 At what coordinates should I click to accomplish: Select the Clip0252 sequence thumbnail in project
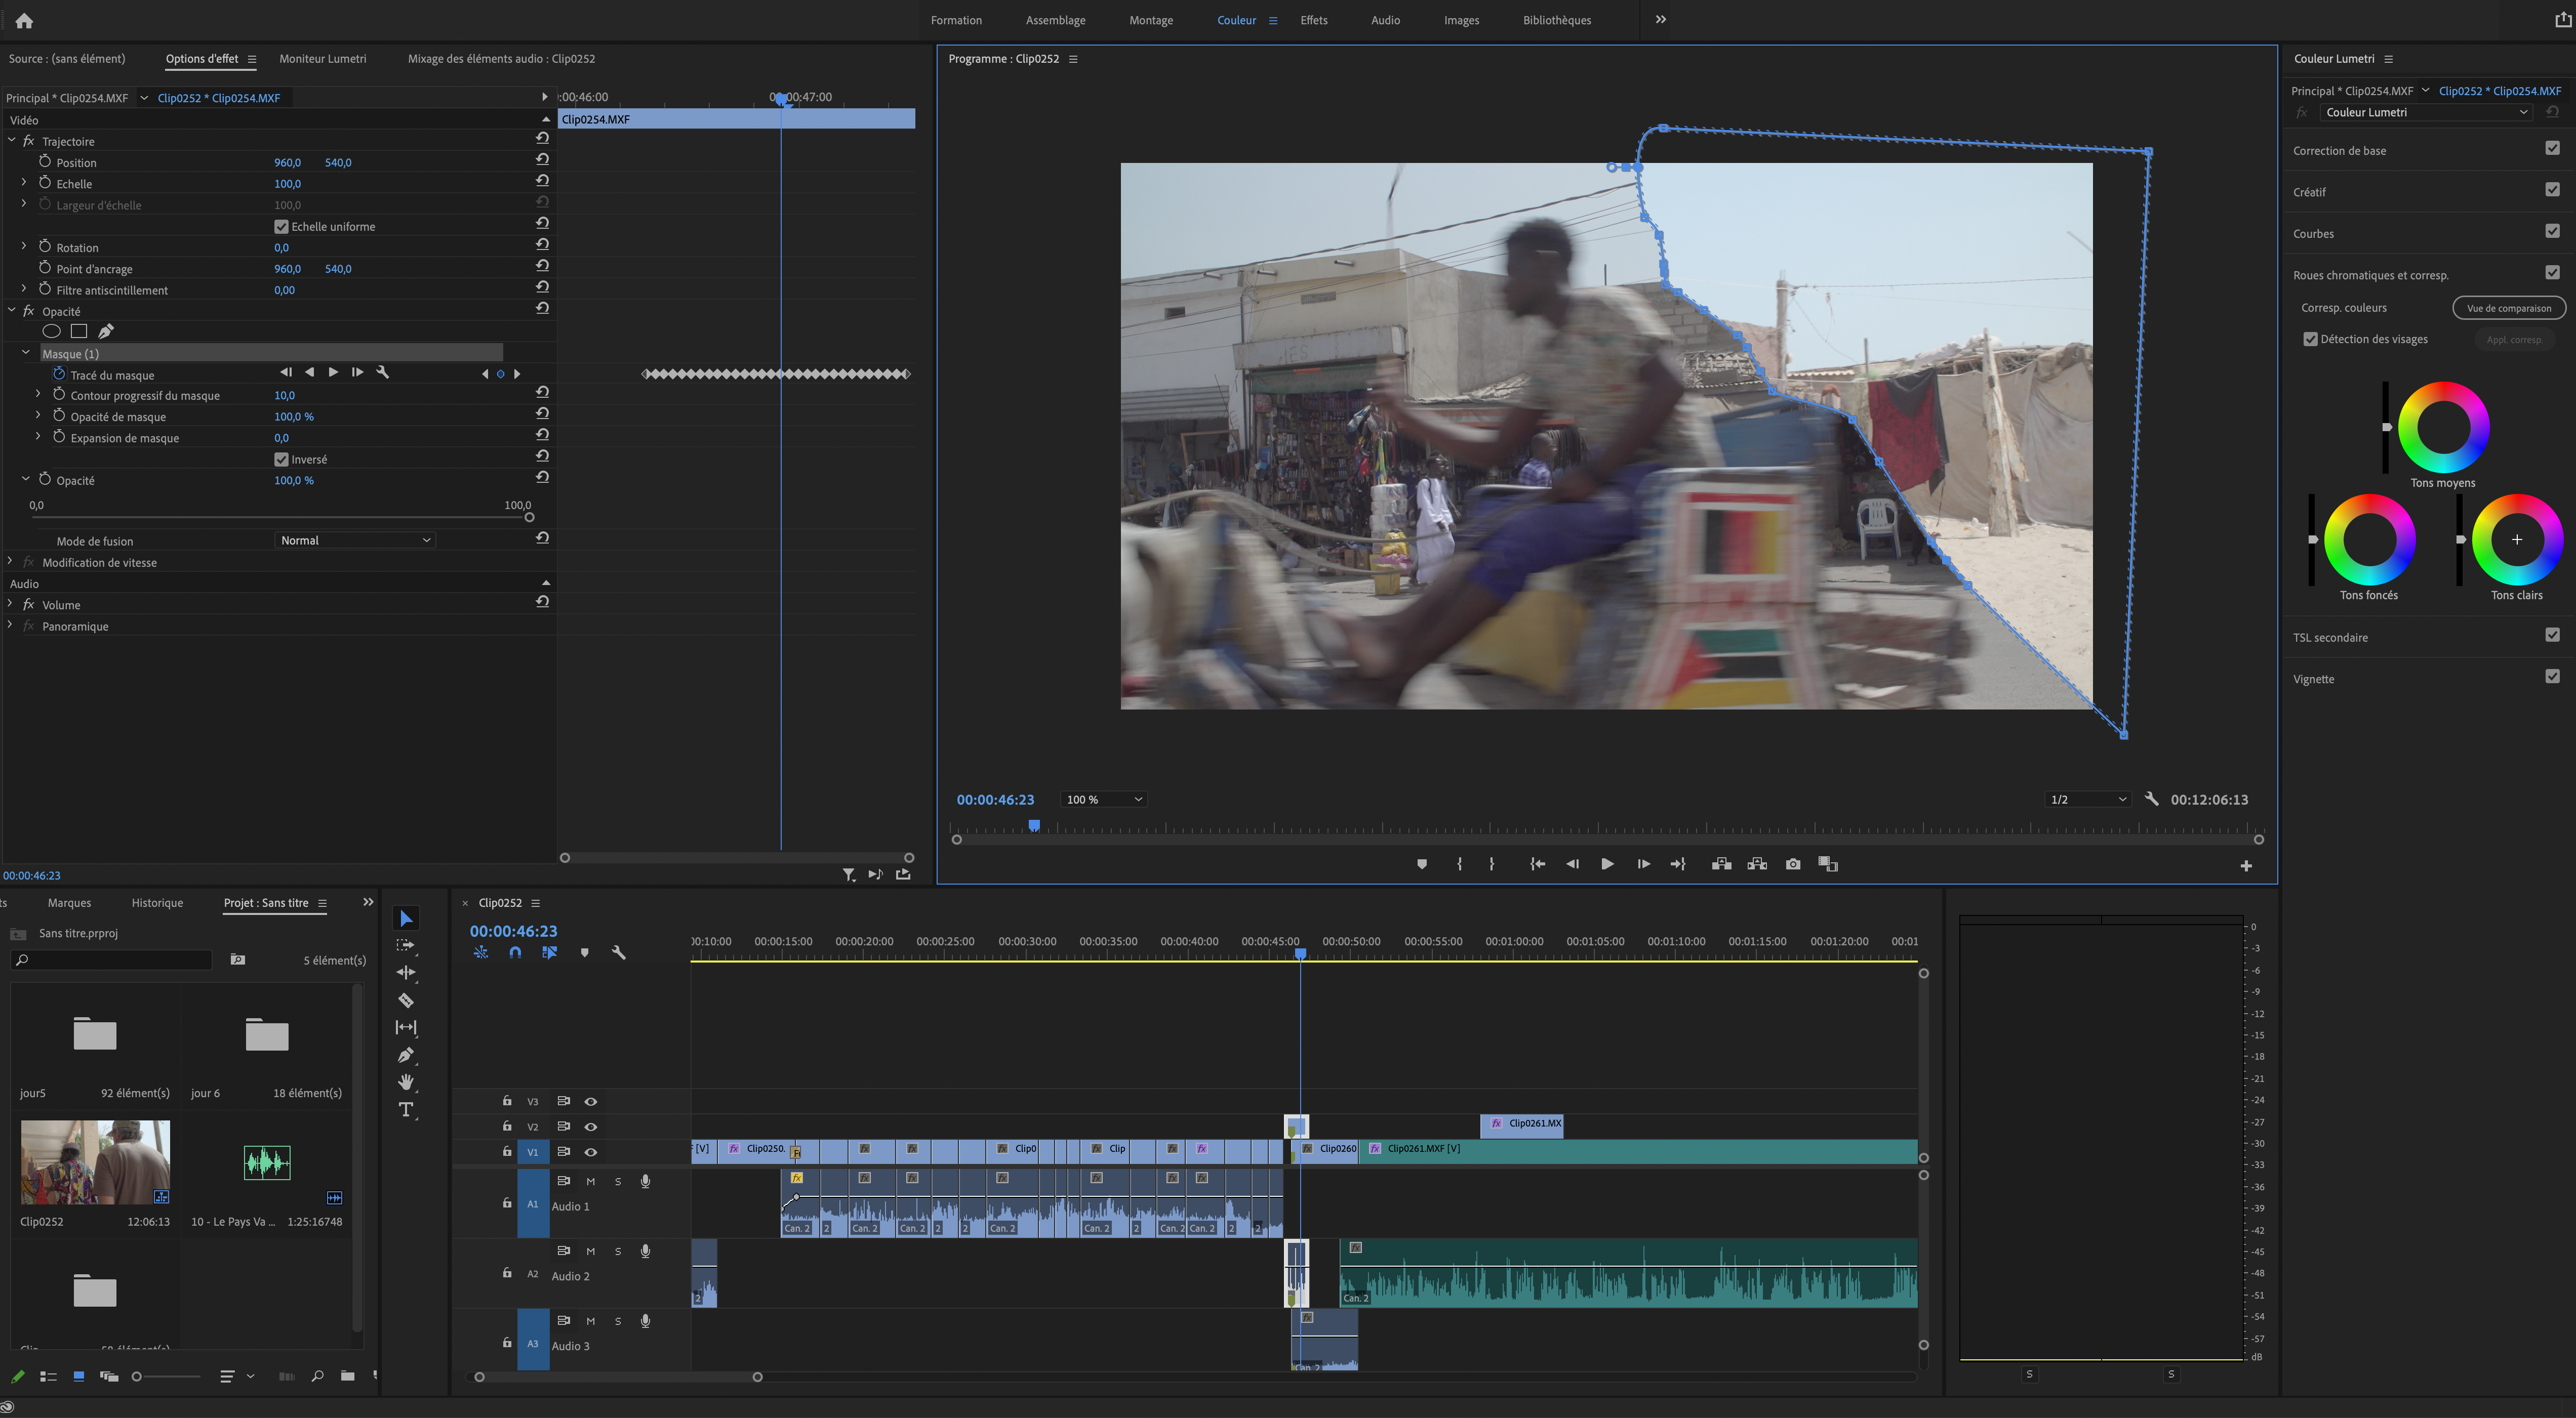pos(95,1161)
